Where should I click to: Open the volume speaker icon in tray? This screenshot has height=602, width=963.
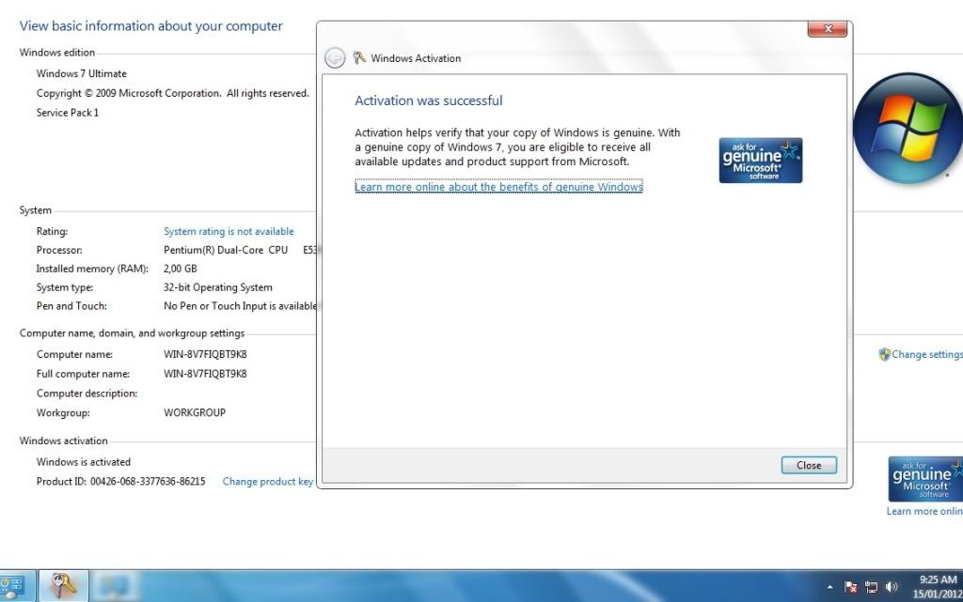tap(892, 587)
